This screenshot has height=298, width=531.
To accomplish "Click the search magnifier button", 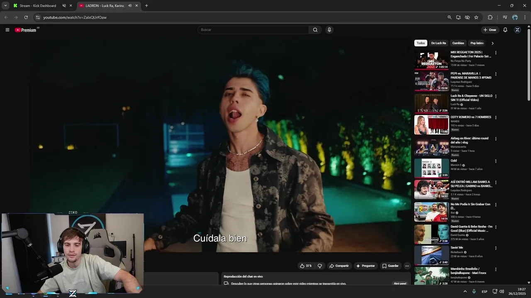I will click(x=315, y=30).
